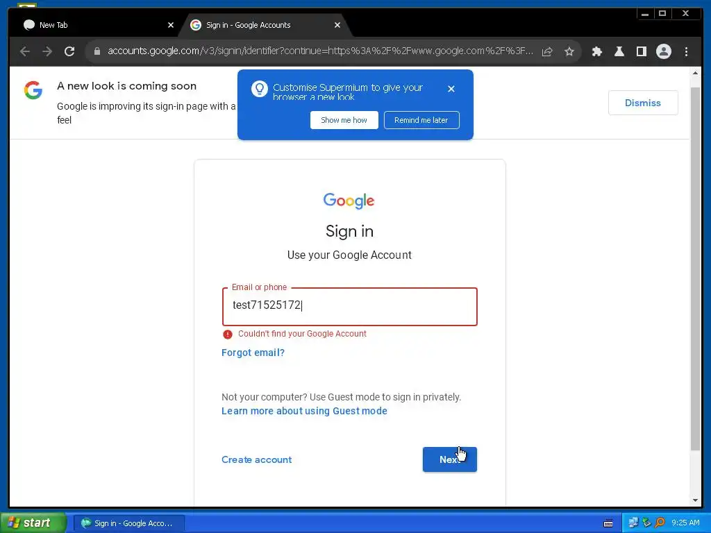
Task: Click the green shield tray icon
Action: coord(646,523)
